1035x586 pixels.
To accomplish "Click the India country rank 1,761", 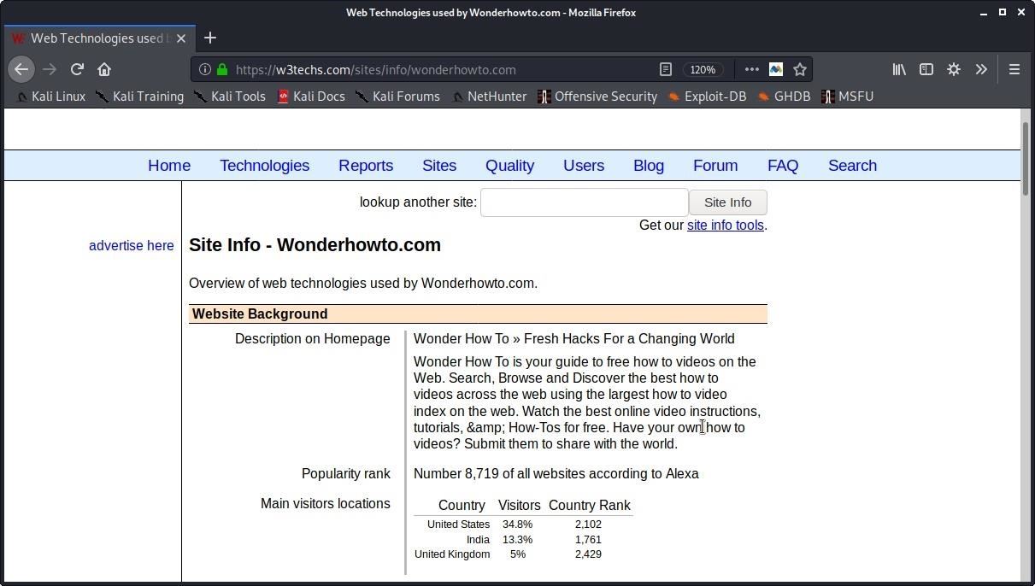I will pyautogui.click(x=588, y=540).
